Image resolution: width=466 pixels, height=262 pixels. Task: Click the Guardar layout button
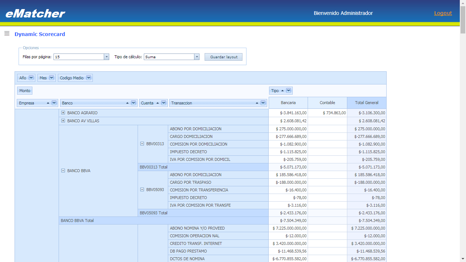[223, 57]
